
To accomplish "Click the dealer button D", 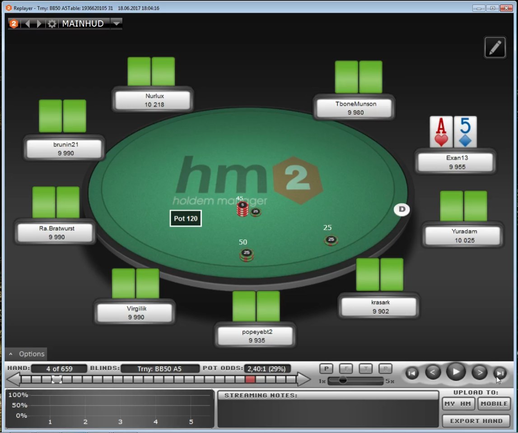I will [x=402, y=209].
